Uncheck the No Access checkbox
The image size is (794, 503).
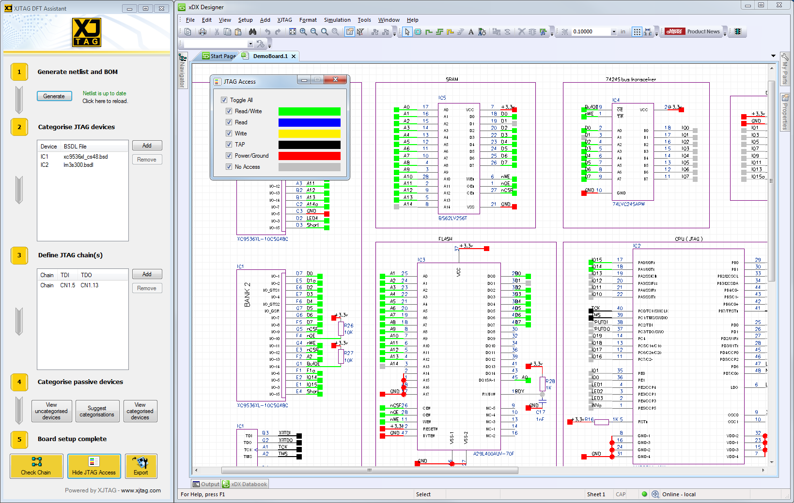pos(229,167)
